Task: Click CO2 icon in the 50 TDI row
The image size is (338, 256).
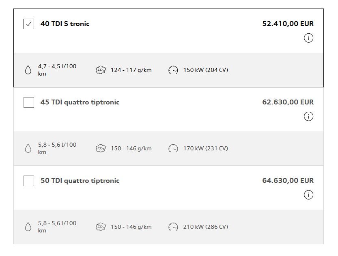Action: tap(101, 227)
